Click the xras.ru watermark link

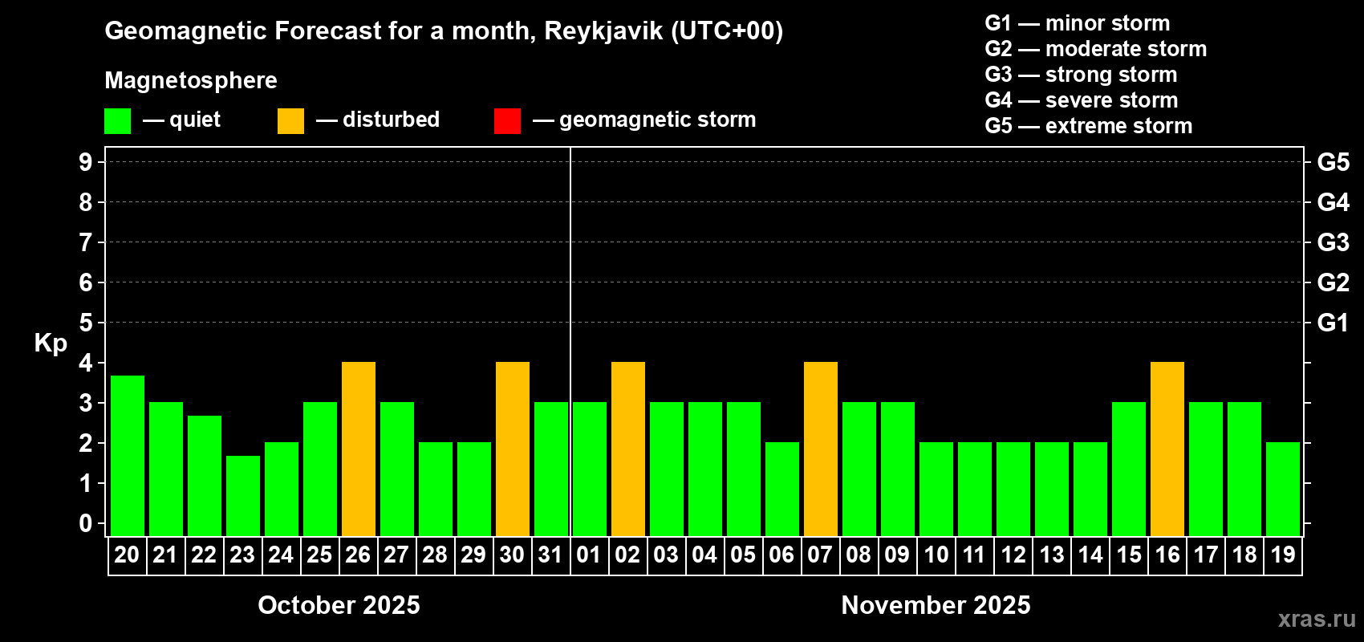[x=1317, y=619]
